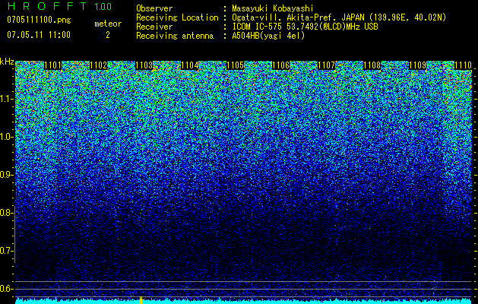The width and height of the screenshot is (478, 304).
Task: Click the A504HB(yagi 4el) antenna value
Action: click(x=268, y=36)
